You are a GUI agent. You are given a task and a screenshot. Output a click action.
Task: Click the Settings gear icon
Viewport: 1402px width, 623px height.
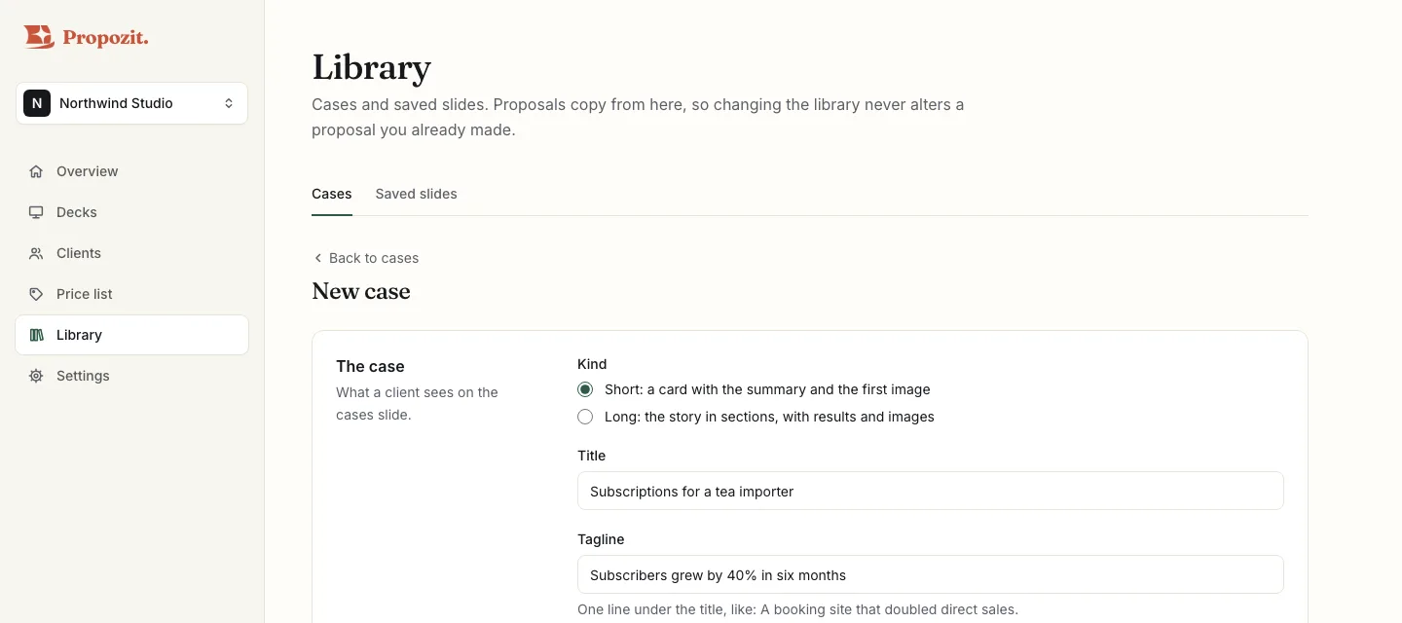[x=36, y=376]
